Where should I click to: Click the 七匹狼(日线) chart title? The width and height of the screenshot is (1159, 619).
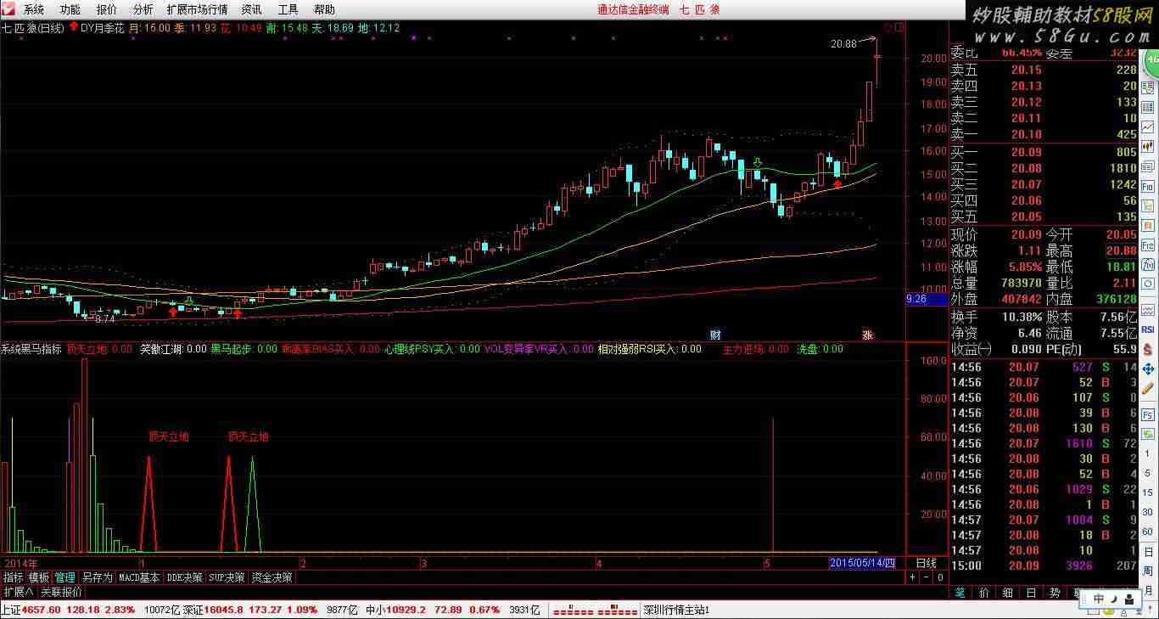tap(33, 28)
